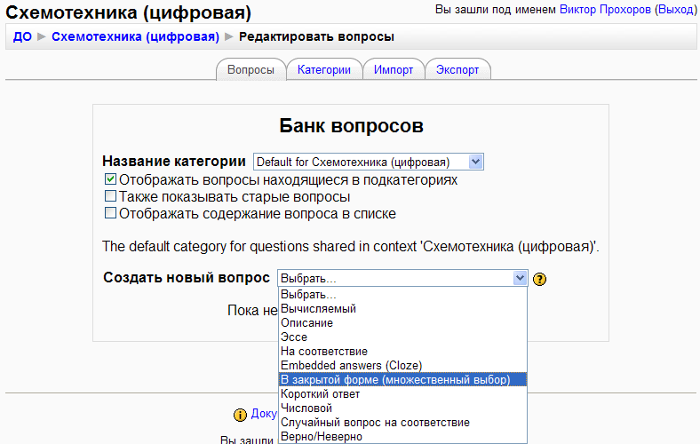Click the 'Выход' logout link

coord(675,9)
